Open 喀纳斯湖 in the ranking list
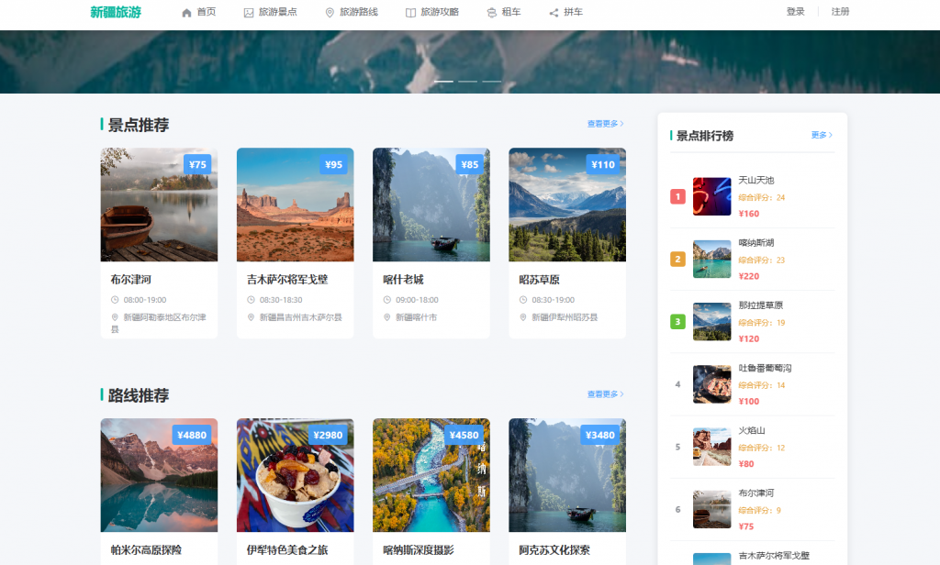The image size is (940, 565). point(756,243)
